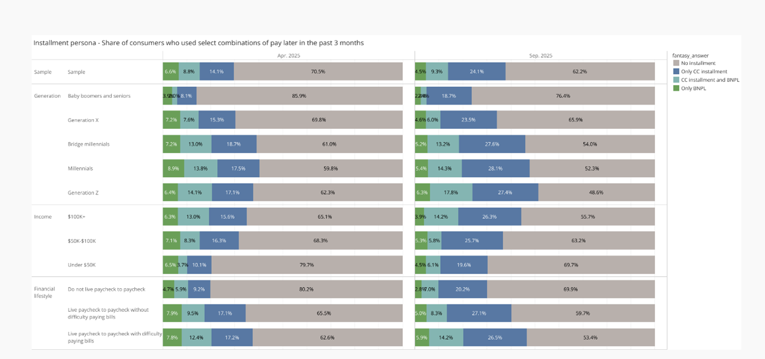Click the 85.9% Baby boomers gray bar
The image size is (765, 359).
point(299,96)
